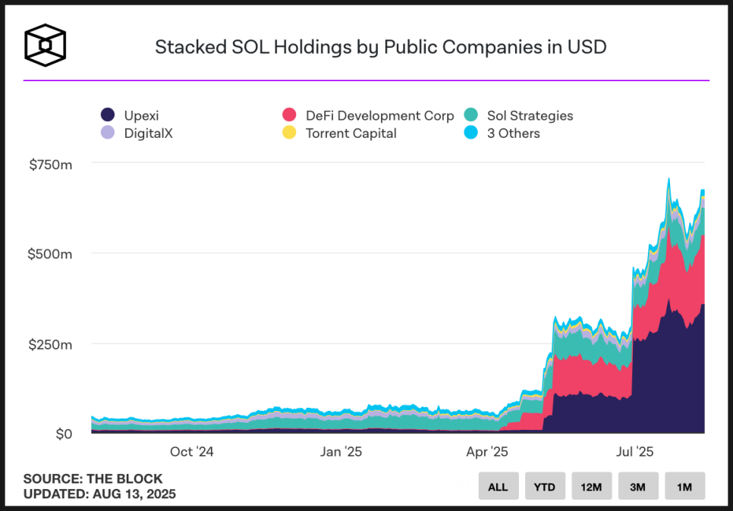
Task: Click the chart title text
Action: [380, 47]
